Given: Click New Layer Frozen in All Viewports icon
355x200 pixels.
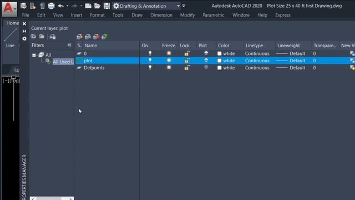Looking at the screenshot, I should pos(88,37).
